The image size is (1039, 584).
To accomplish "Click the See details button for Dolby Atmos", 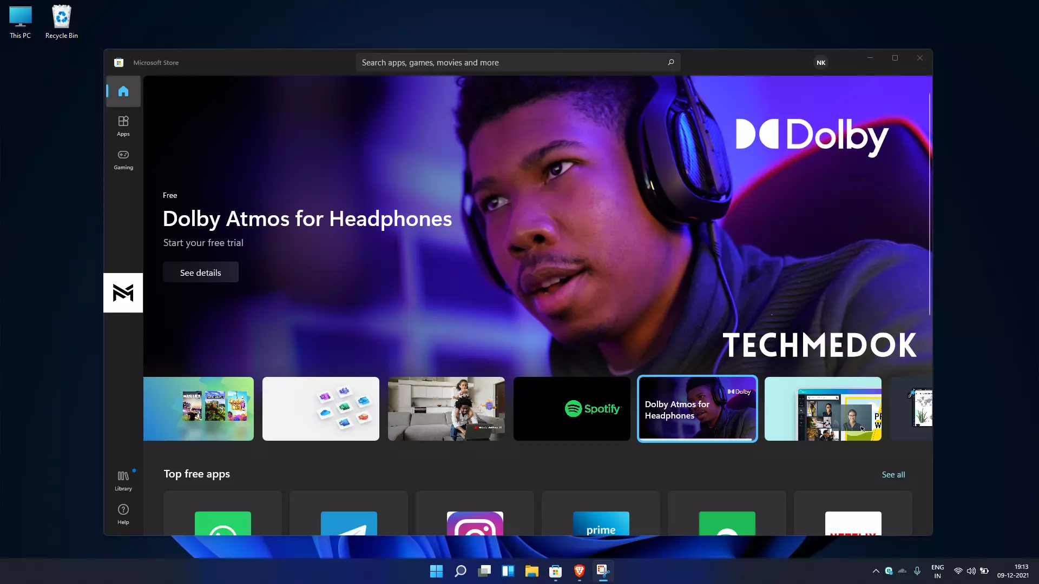I will (x=201, y=273).
